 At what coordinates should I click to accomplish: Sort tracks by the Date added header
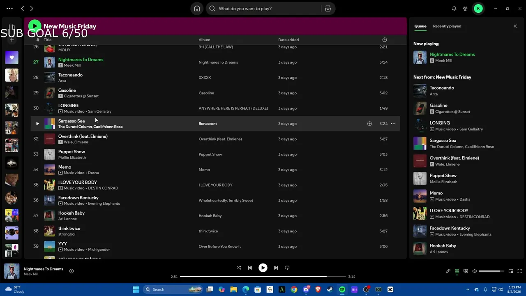[288, 40]
